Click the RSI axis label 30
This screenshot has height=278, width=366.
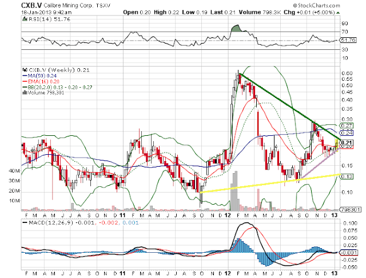click(x=345, y=49)
